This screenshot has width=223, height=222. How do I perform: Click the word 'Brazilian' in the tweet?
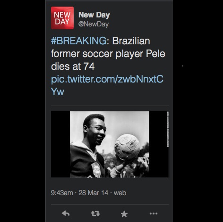coord(131,41)
